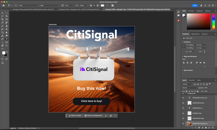Screen dimensions: 217x130
Task: Toggle layer filtering on/off switch
Action: (210, 84)
